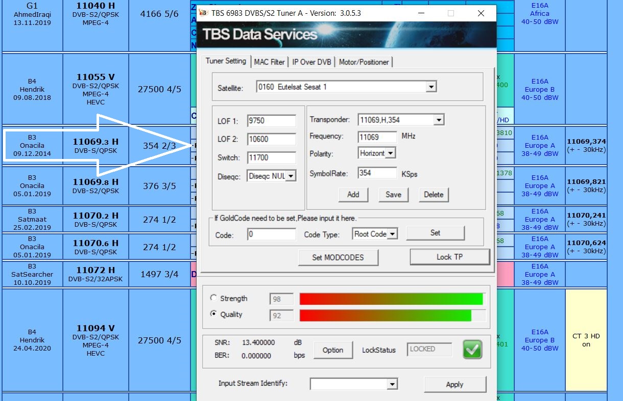Image resolution: width=623 pixels, height=401 pixels.
Task: Open the Motor/Positioner tab
Action: click(364, 62)
